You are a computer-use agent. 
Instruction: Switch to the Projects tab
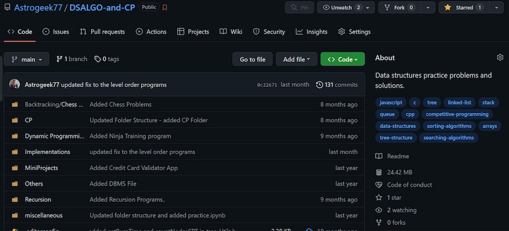click(193, 32)
